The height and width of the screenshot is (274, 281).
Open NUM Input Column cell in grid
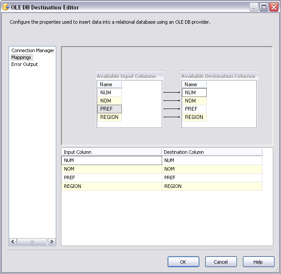(112, 160)
